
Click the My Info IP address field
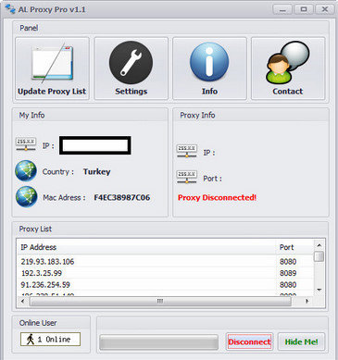click(95, 145)
